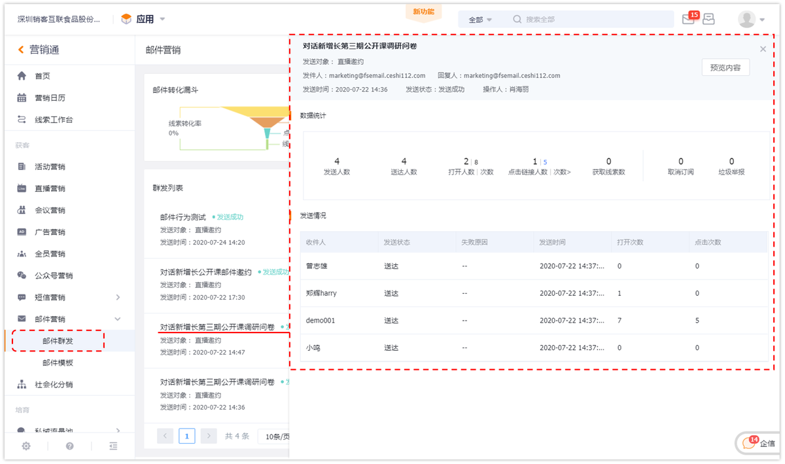Click the settings gear at bottom left

(x=26, y=445)
